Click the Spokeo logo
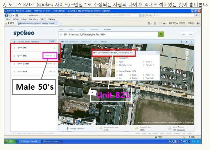 click(x=24, y=33)
